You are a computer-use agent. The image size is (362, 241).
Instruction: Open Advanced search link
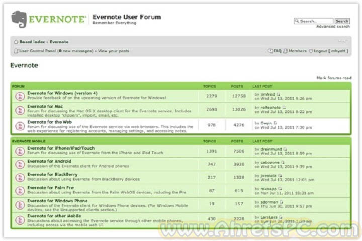333,26
